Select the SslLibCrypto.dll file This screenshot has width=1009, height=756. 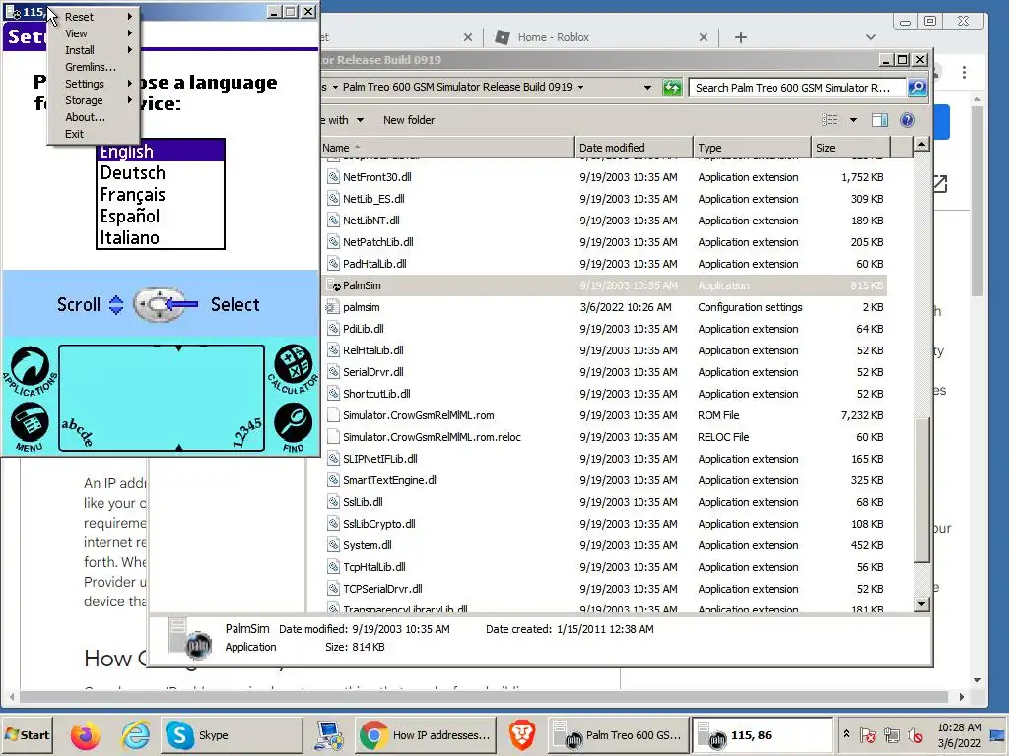tap(379, 524)
